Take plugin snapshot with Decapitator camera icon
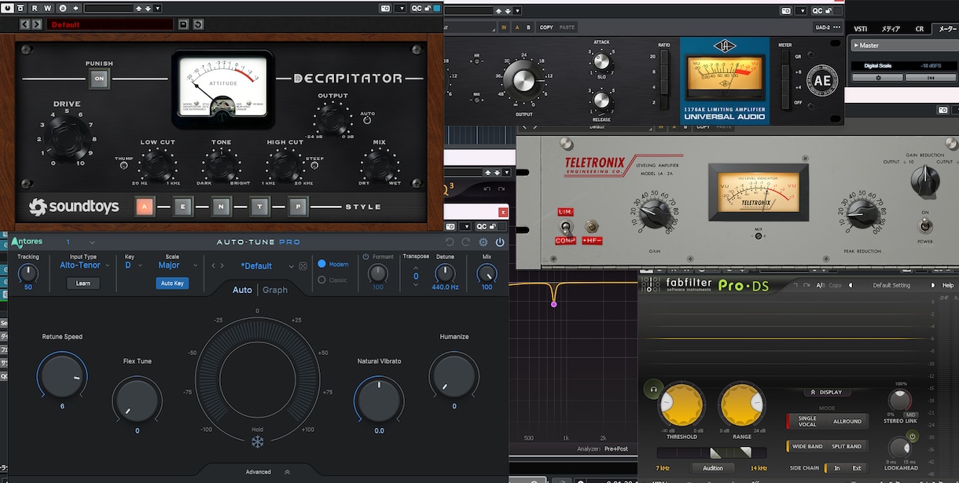 [x=386, y=8]
